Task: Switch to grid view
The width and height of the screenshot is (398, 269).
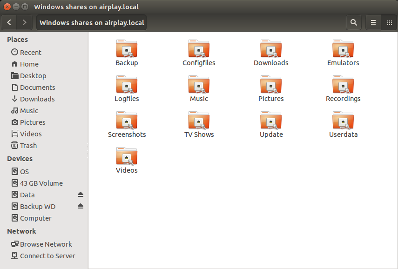Action: click(390, 22)
